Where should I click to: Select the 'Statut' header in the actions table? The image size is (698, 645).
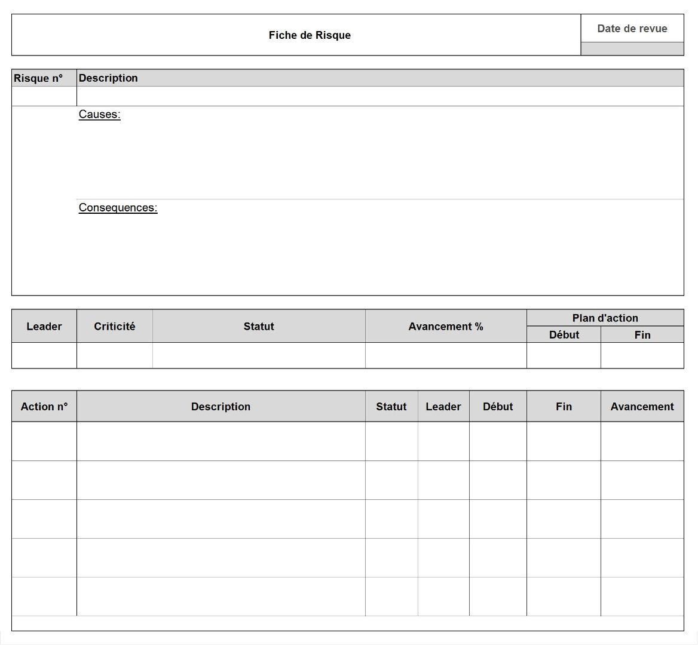[x=391, y=406]
